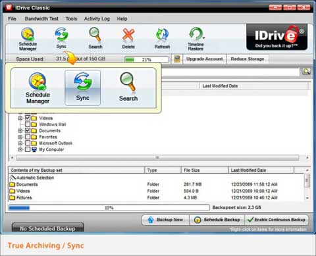Expand the Microsoft Outlook tree node
This screenshot has height=256, width=316.
tap(20, 143)
